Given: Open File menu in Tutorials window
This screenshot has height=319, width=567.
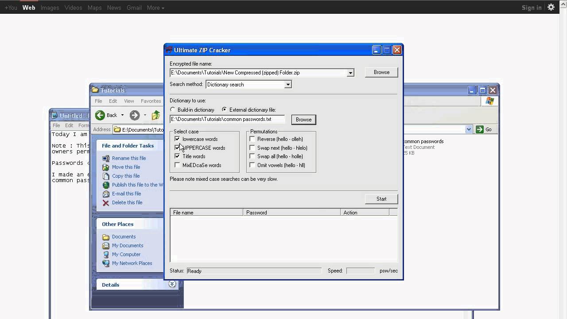Looking at the screenshot, I should [98, 101].
